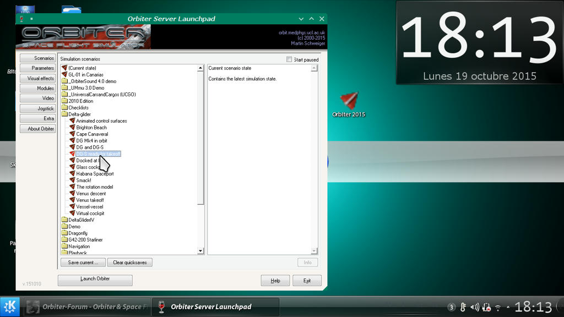Click the device notifier tray icon
The width and height of the screenshot is (564, 317).
(487, 307)
